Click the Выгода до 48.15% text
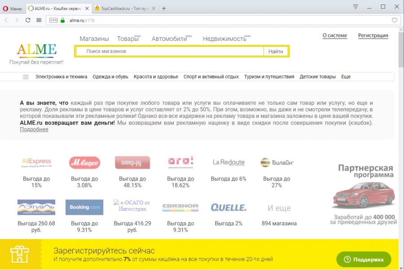This screenshot has width=404, height=270. 132,182
